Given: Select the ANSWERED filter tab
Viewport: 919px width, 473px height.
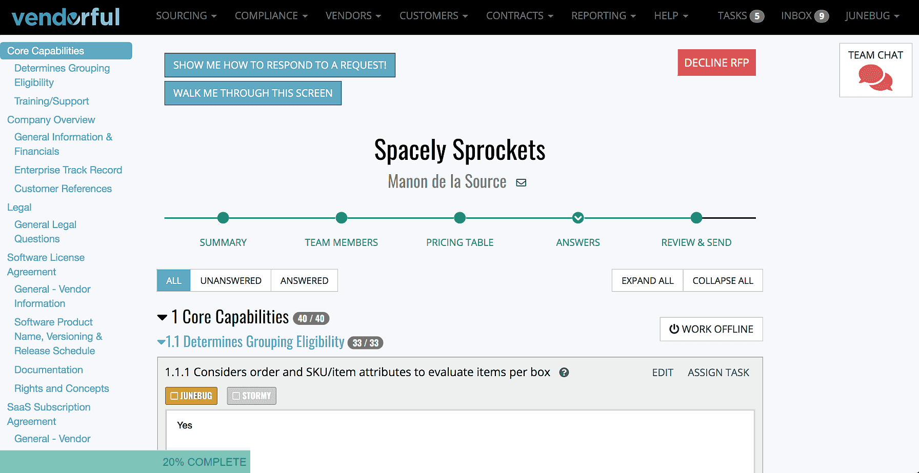Looking at the screenshot, I should click(304, 280).
